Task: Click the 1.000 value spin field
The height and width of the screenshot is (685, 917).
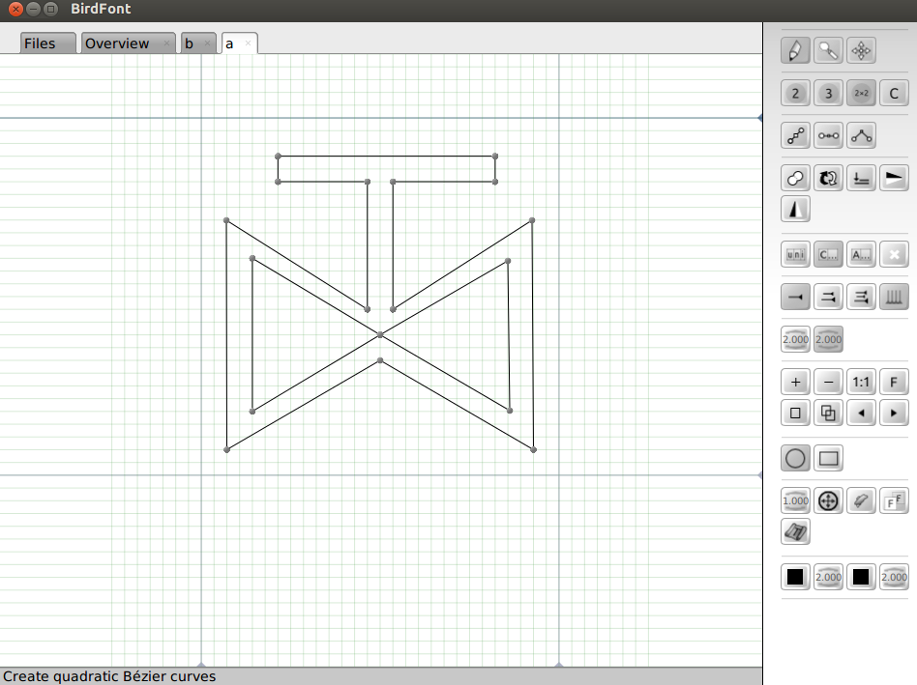Action: pyautogui.click(x=795, y=500)
